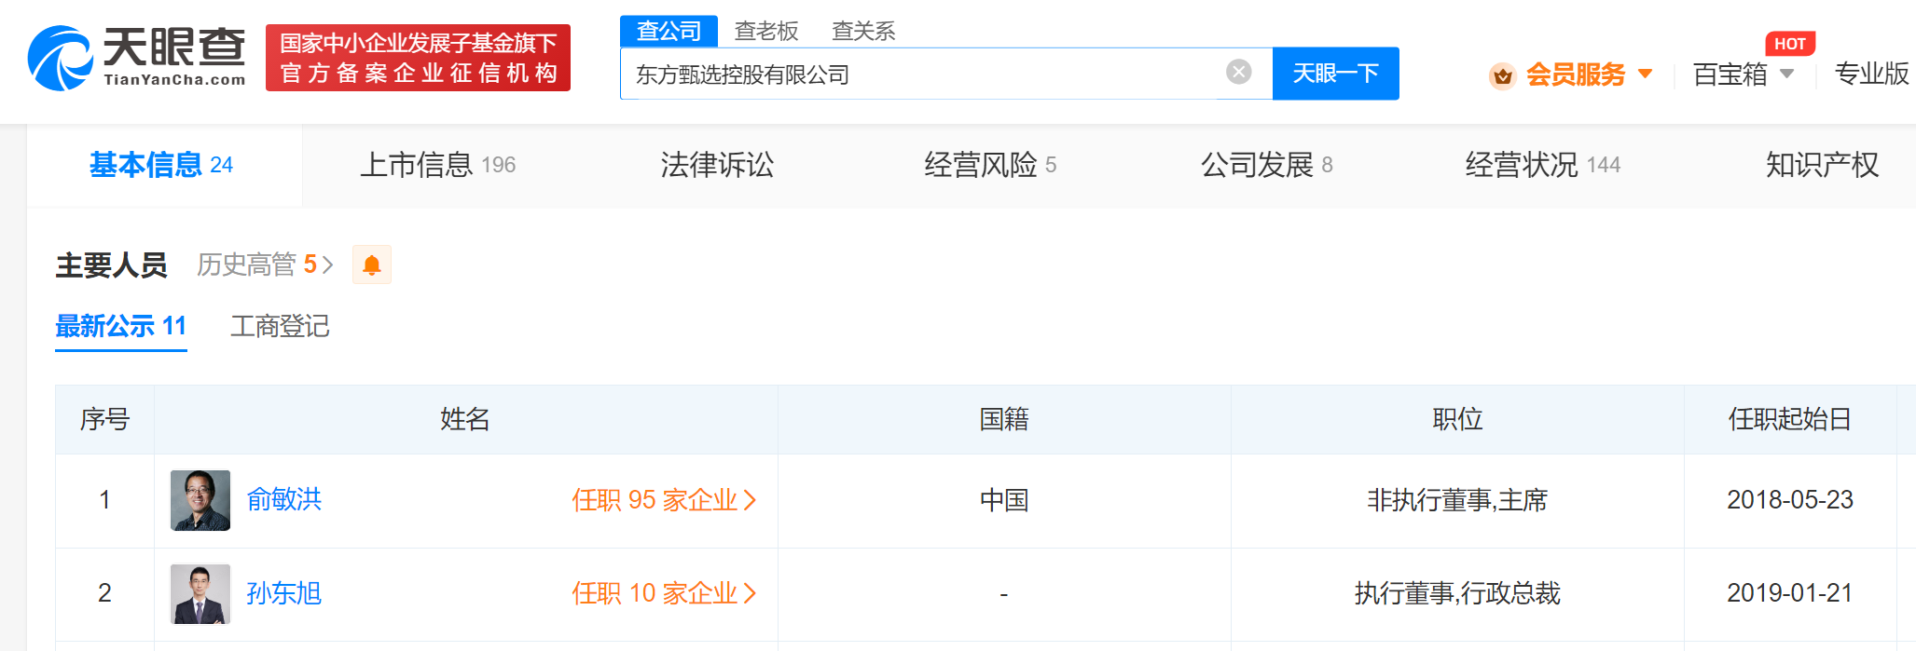Select the 查老板 search tab
The height and width of the screenshot is (651, 1916).
coord(766,31)
